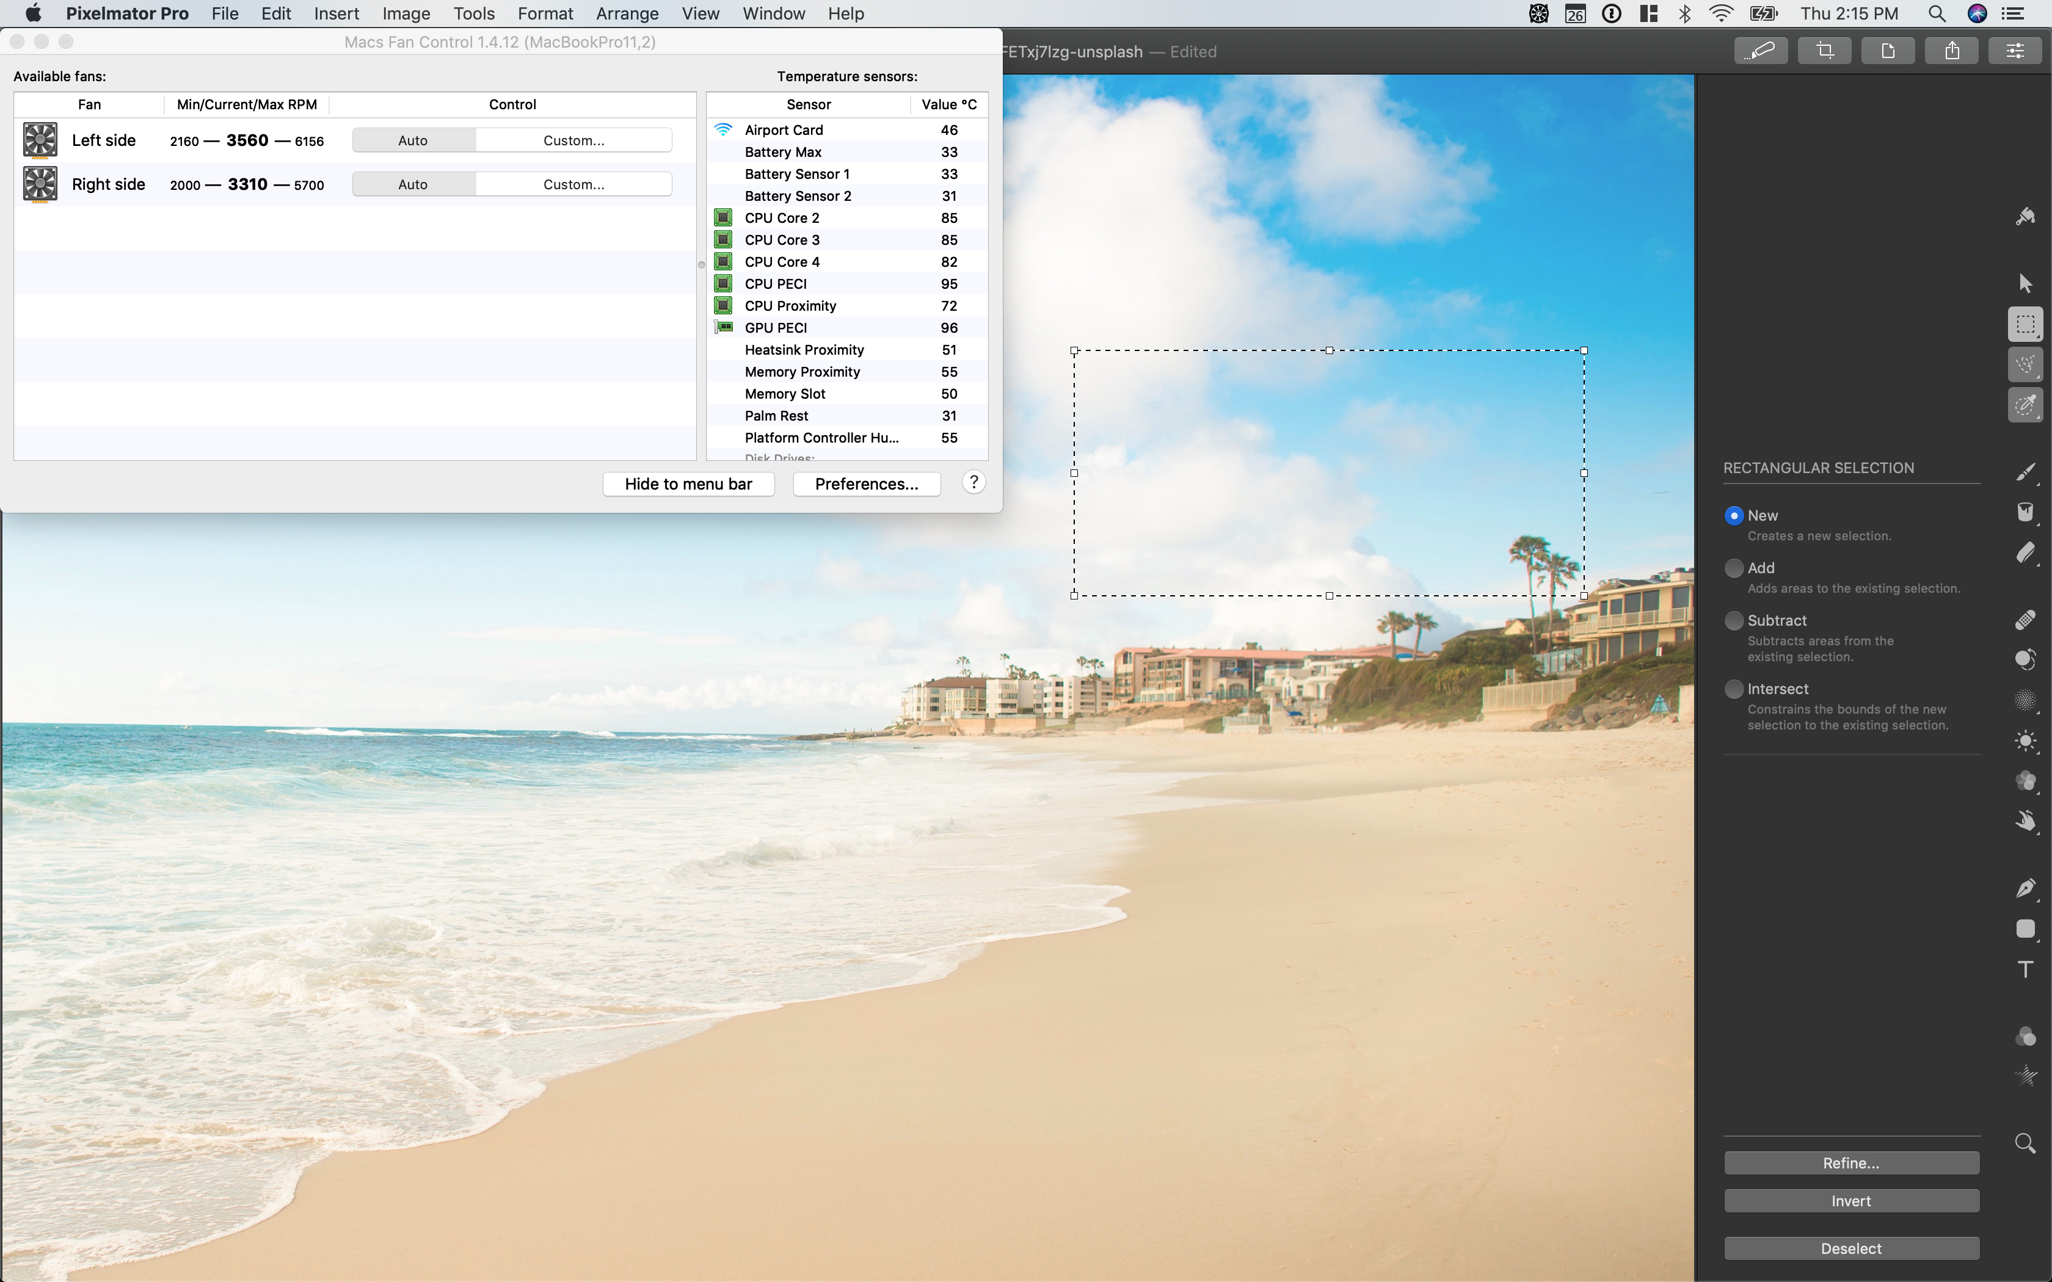Viewport: 2052px width, 1282px height.
Task: Select the Repair bandage tool
Action: tap(2025, 620)
